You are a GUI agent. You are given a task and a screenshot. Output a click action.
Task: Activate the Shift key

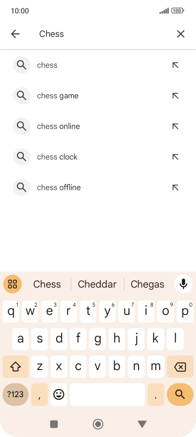(x=15, y=366)
